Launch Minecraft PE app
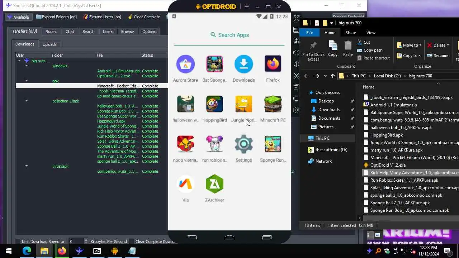 tap(273, 104)
